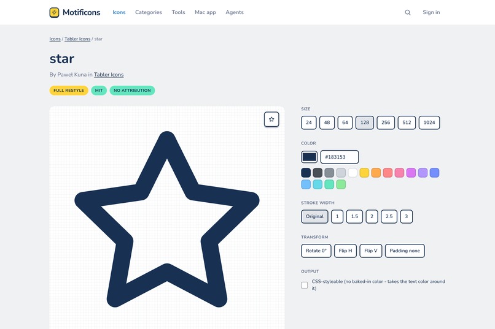Pick the magenta color swatch
This screenshot has width=495, height=329.
point(411,173)
